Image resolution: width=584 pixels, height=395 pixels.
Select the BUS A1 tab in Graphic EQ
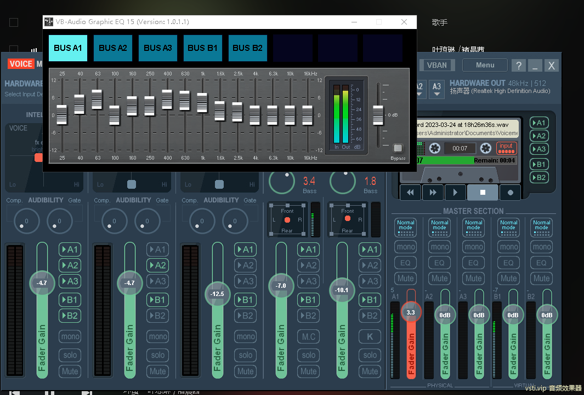coord(68,48)
